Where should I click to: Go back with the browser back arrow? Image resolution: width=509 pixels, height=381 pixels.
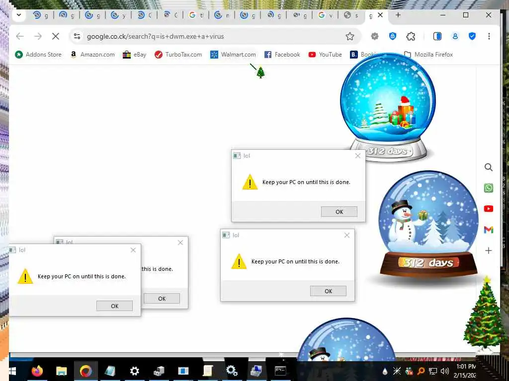[20, 36]
